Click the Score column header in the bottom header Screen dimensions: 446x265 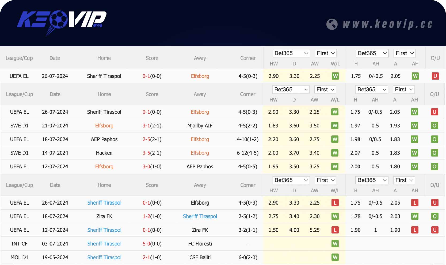tap(152, 185)
